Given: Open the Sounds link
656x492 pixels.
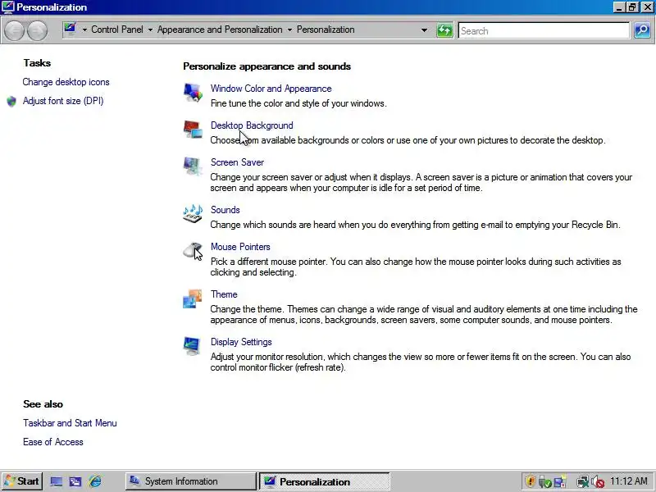Looking at the screenshot, I should [x=225, y=210].
